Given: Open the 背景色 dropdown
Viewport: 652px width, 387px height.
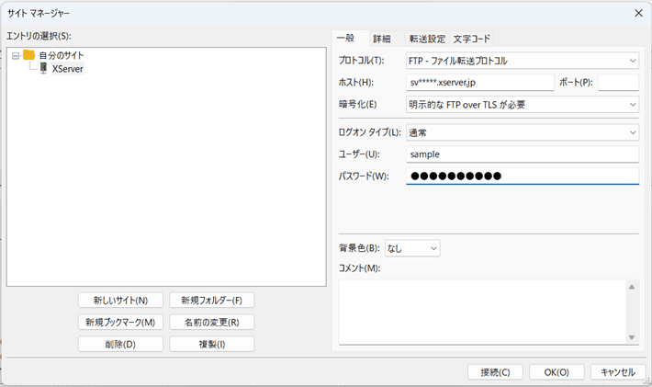Looking at the screenshot, I should pyautogui.click(x=412, y=248).
